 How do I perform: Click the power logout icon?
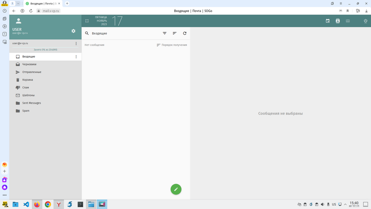[365, 21]
